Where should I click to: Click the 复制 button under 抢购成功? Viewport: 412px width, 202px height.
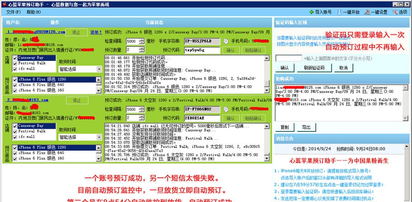[285, 127]
